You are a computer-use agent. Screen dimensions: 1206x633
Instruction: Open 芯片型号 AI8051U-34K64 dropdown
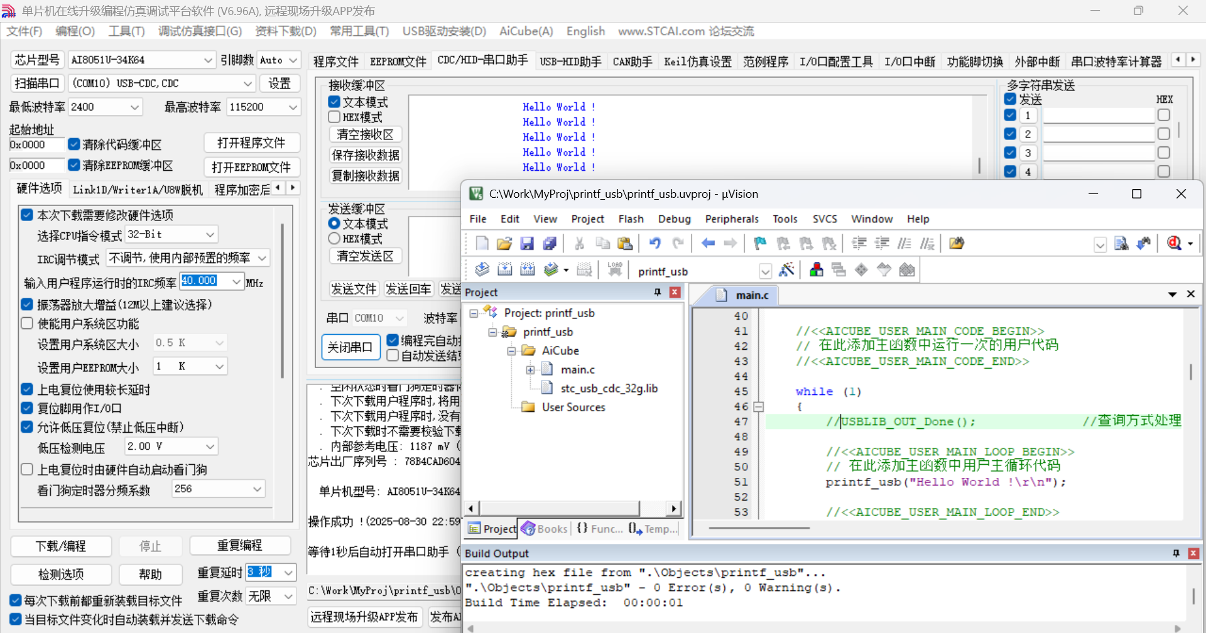click(x=208, y=60)
